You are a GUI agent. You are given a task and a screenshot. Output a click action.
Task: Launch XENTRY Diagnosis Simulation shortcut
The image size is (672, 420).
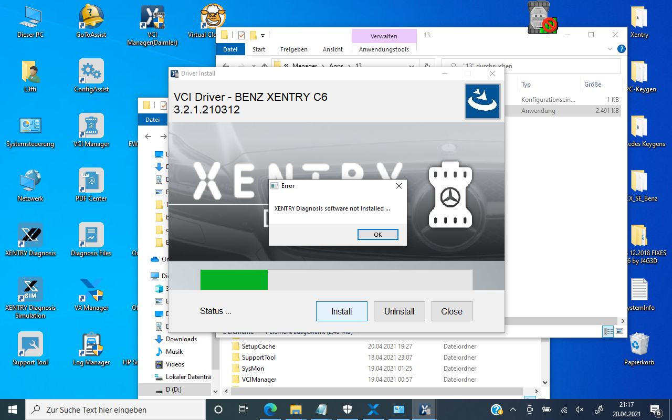(x=30, y=298)
